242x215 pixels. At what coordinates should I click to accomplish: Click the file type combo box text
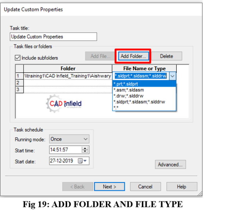(141, 76)
